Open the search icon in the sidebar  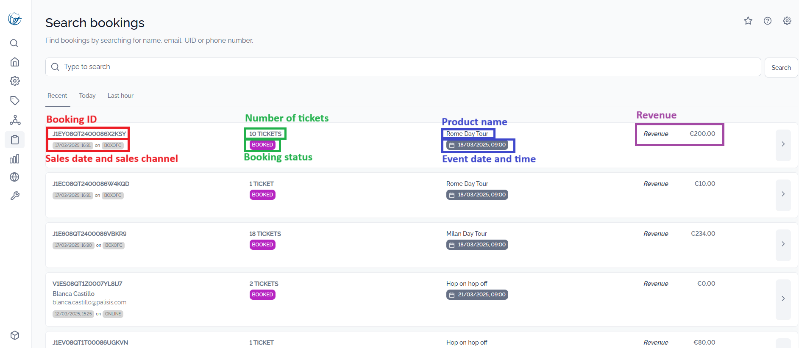click(14, 43)
